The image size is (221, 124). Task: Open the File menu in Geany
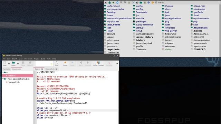(x=4, y=59)
